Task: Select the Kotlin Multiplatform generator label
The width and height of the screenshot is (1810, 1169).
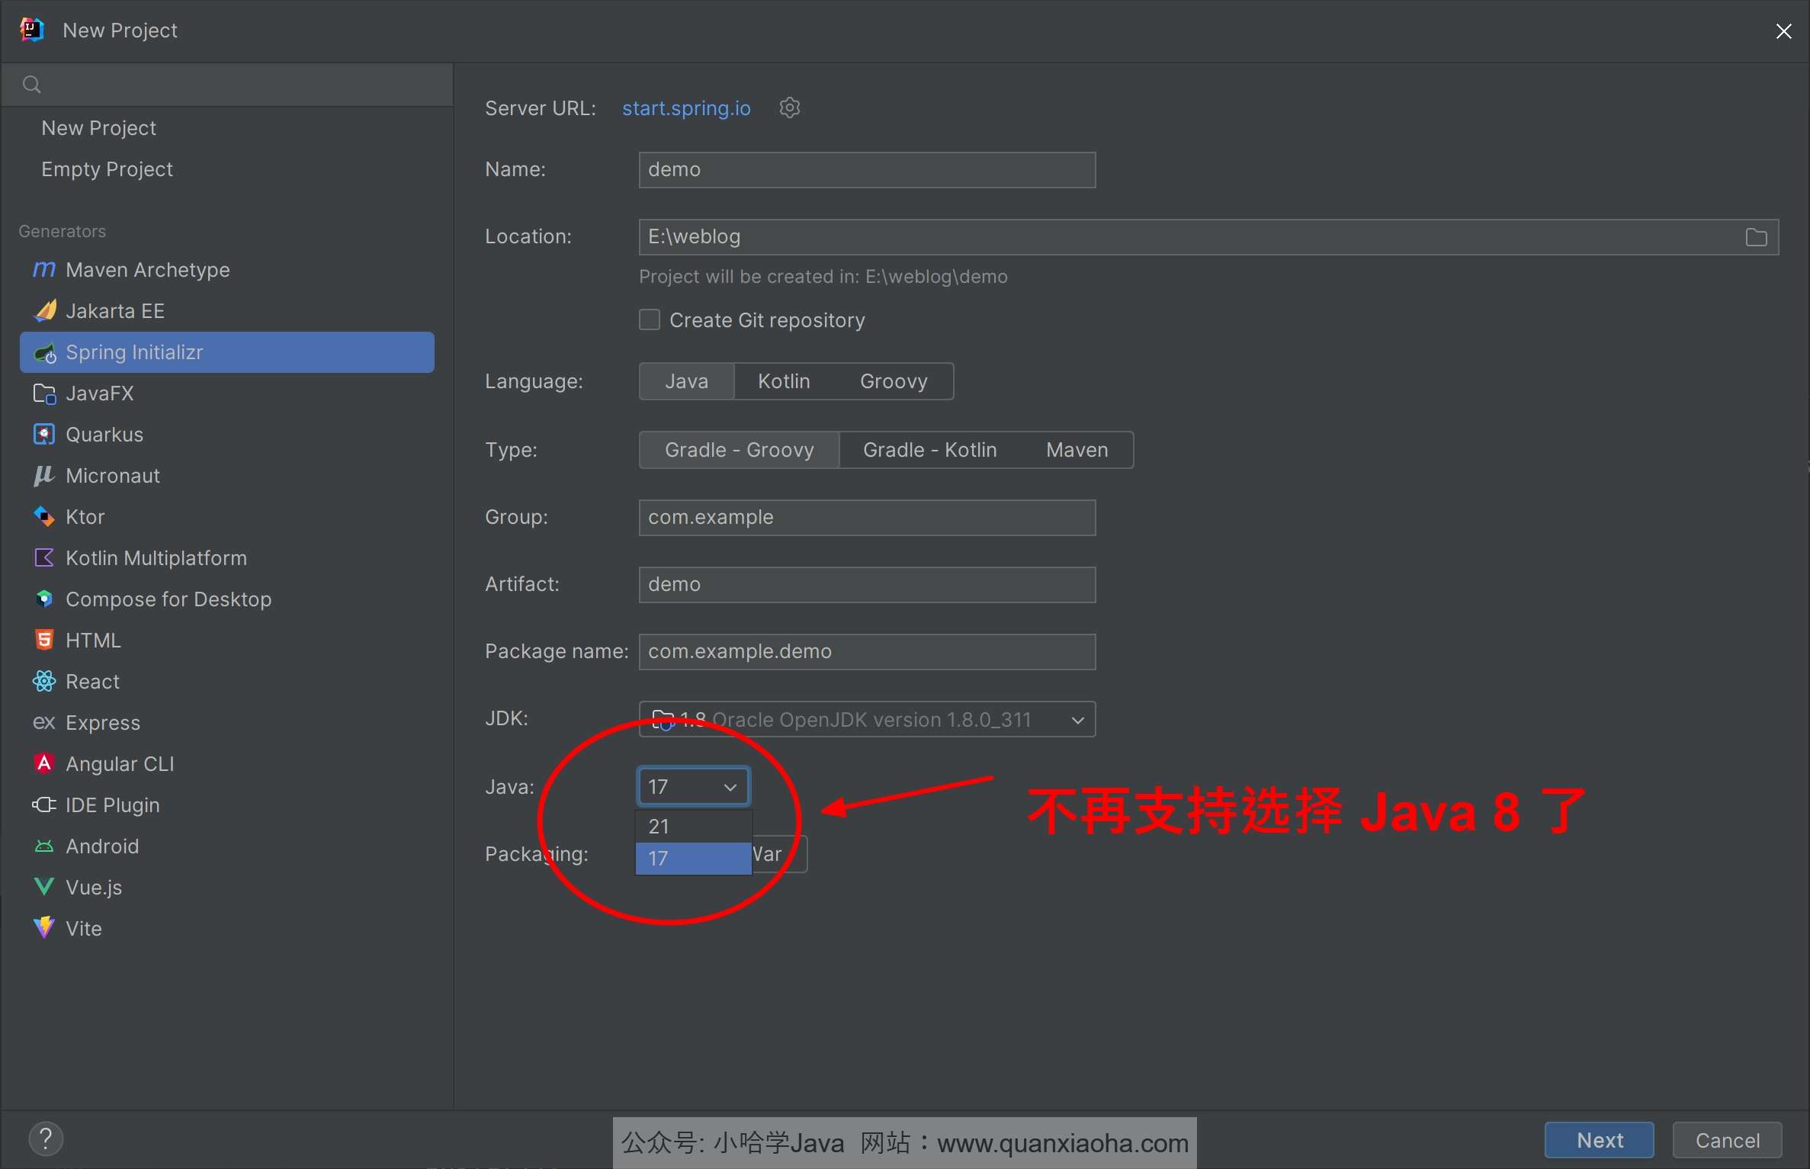Action: coord(156,558)
